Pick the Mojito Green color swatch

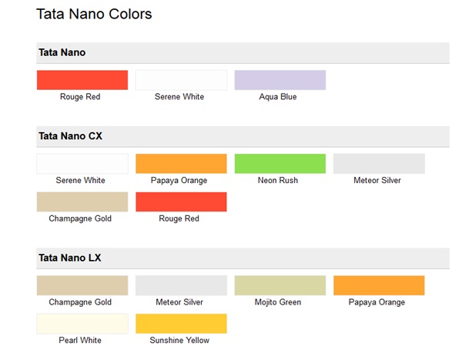[280, 285]
